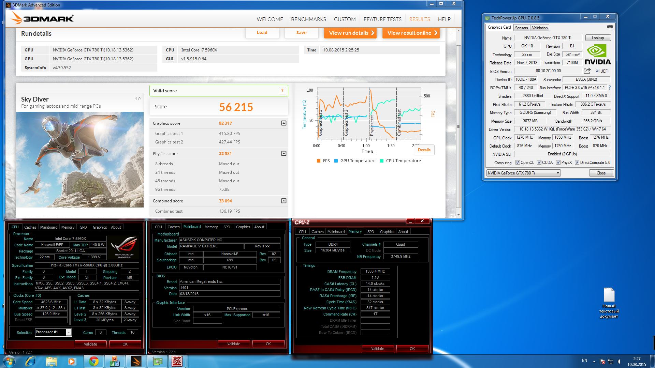Click the ROG logo in CPU-Z CPU tab
655x368 pixels.
click(124, 248)
